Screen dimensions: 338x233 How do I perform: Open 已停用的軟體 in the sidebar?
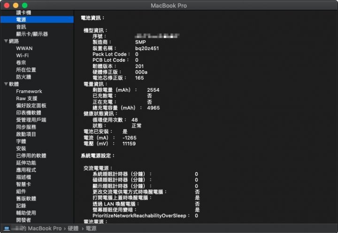click(x=31, y=155)
